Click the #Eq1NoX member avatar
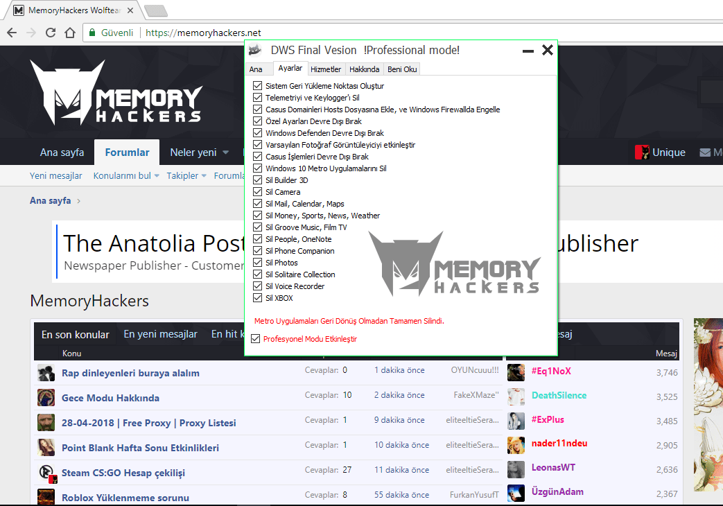This screenshot has width=723, height=506. 516,372
